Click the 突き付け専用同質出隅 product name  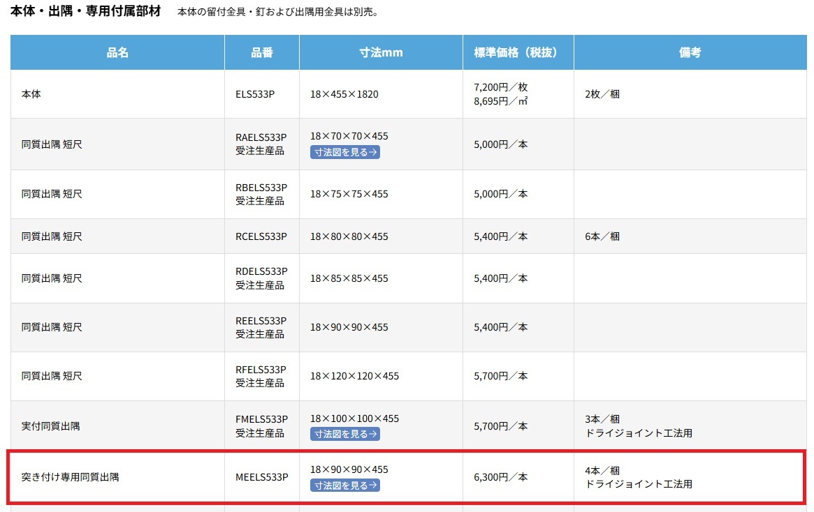70,478
